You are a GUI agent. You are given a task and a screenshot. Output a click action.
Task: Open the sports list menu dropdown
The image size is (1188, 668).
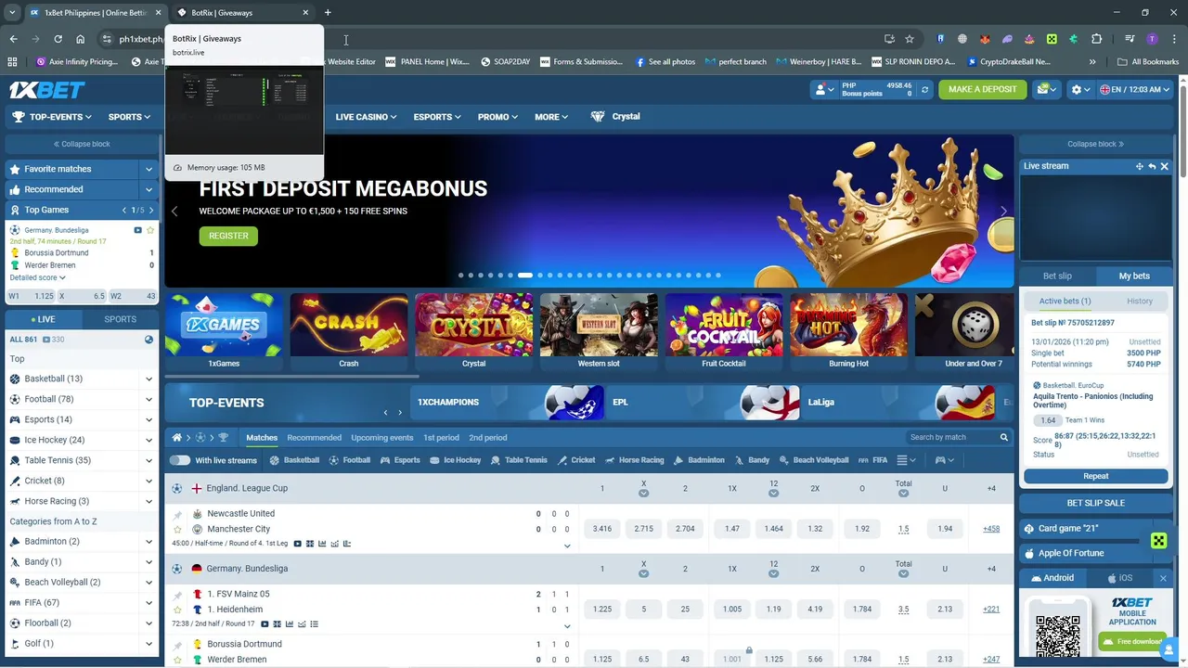(907, 460)
